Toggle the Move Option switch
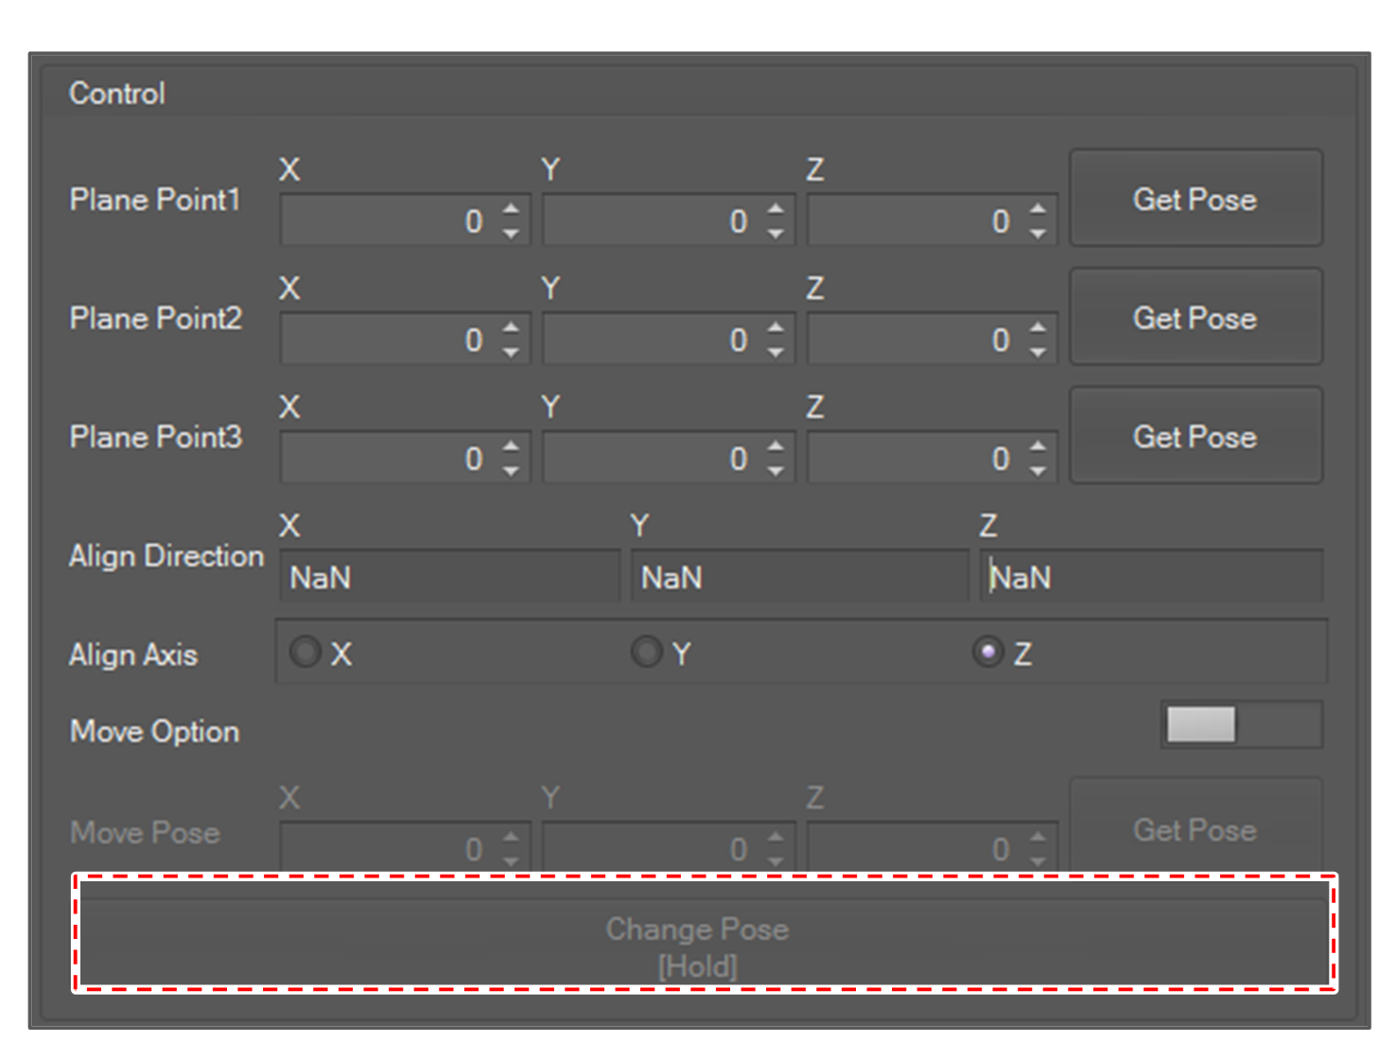 click(x=1240, y=725)
